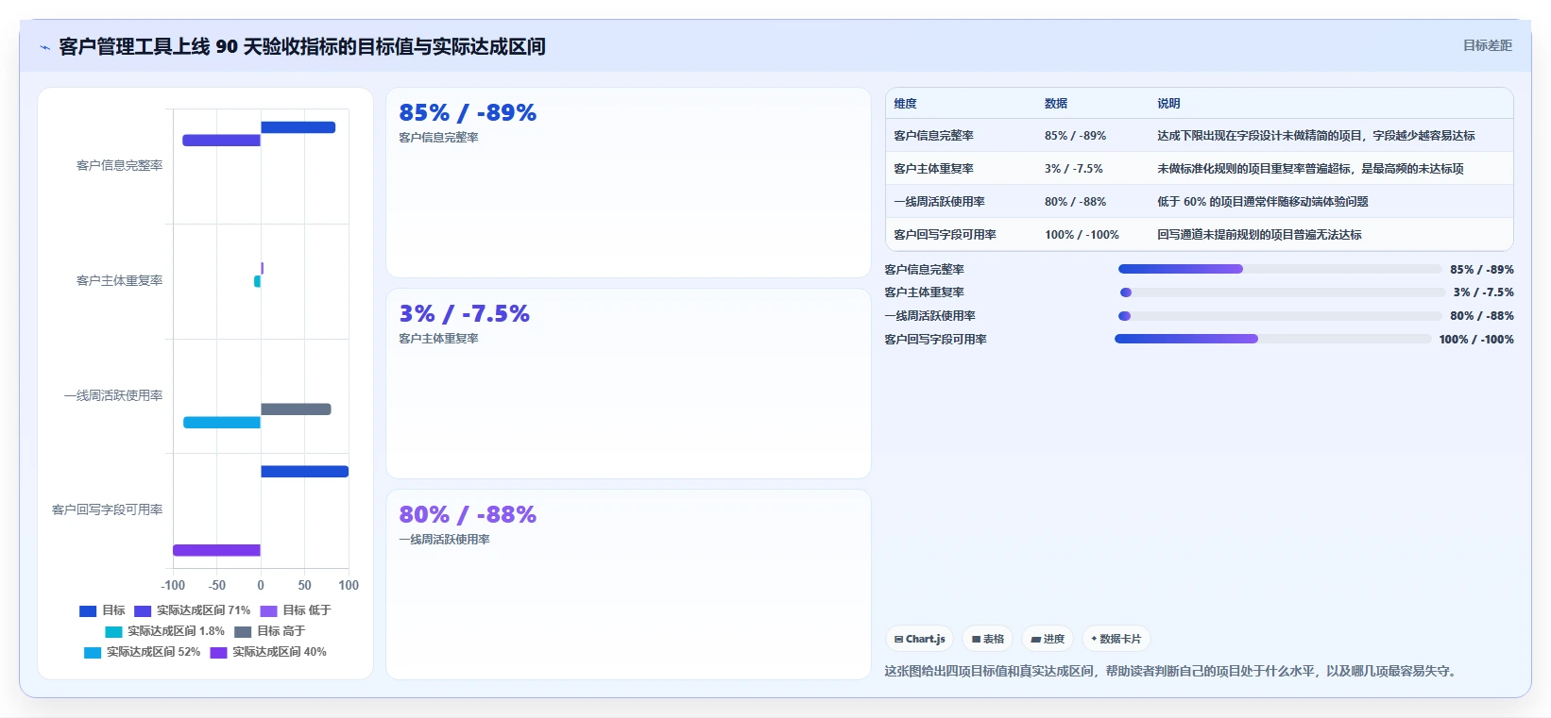Click the 客户主体重复率 chart axis label
Viewport: 1551px width, 718px height.
(119, 280)
